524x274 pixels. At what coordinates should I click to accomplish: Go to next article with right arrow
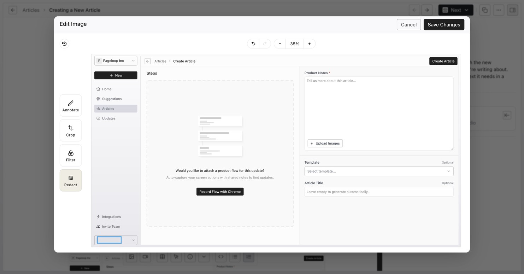427,10
